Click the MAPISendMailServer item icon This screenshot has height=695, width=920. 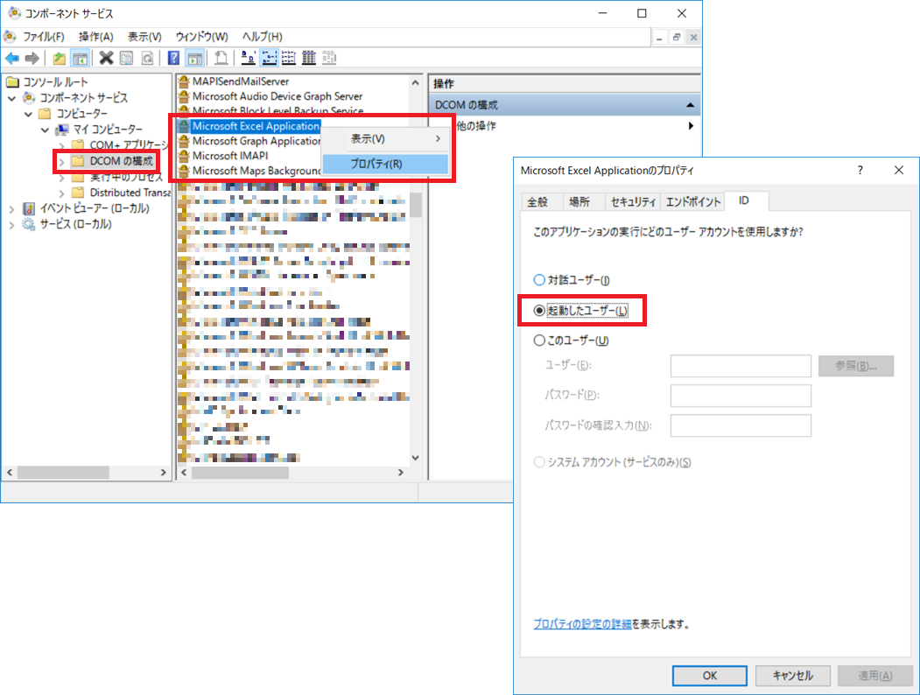coord(184,81)
